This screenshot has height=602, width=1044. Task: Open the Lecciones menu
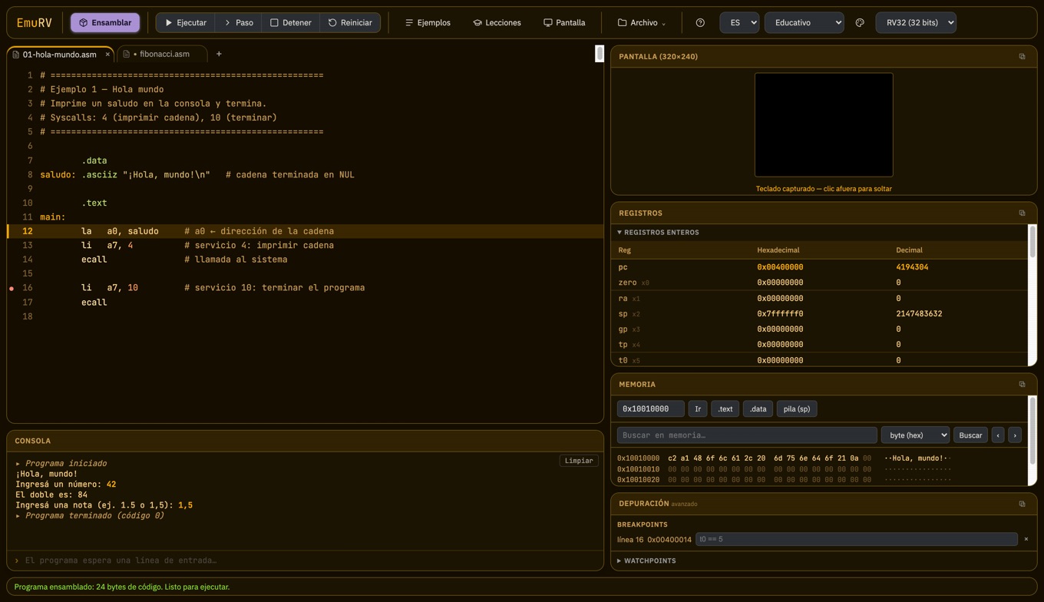(x=497, y=23)
